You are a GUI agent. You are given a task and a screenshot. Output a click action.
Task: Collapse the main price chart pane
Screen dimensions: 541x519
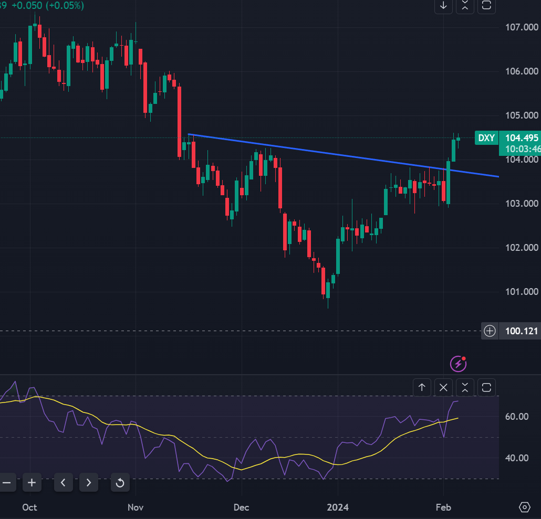(465, 6)
